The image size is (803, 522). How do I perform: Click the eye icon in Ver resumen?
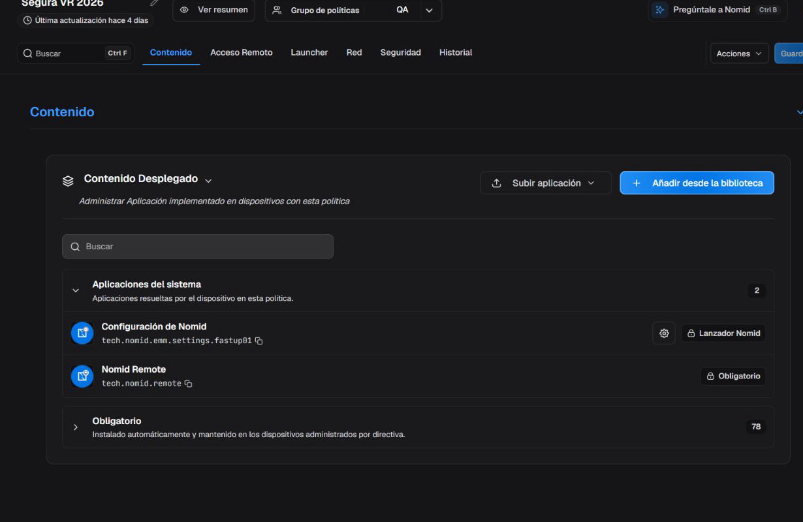tap(185, 10)
